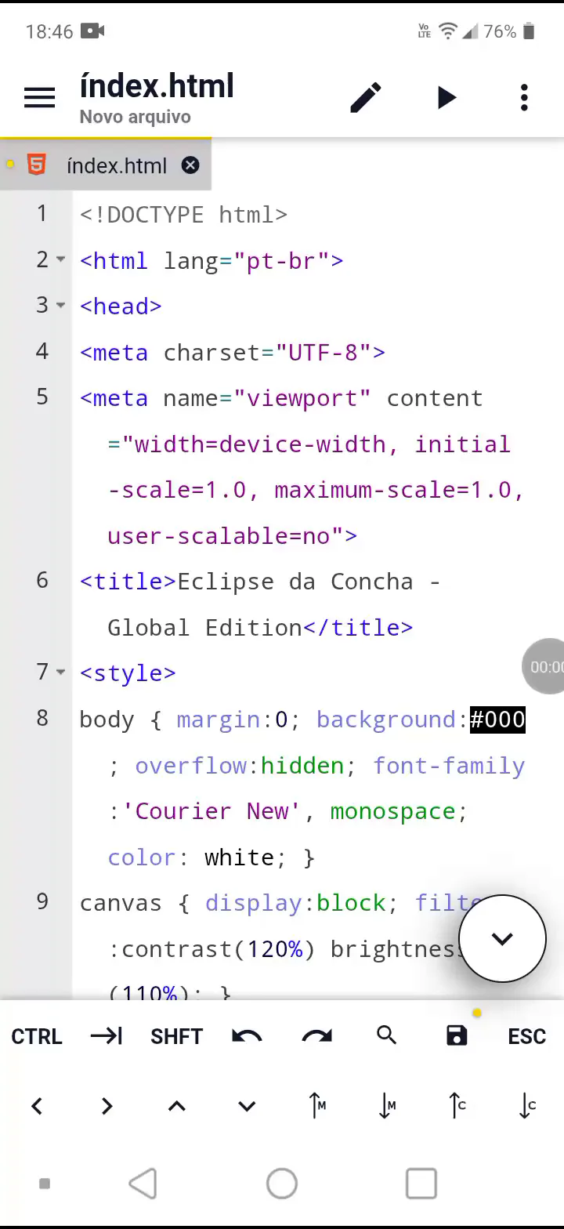Collapse the style tag fold arrow
Screen dimensions: 564x1229
tap(61, 673)
